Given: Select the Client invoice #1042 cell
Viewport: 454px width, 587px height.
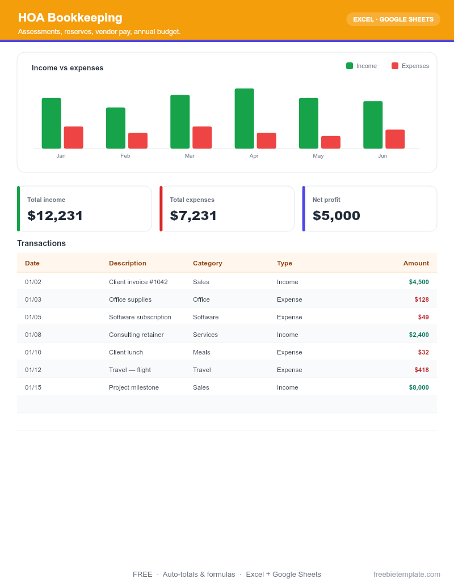Looking at the screenshot, I should [x=138, y=282].
